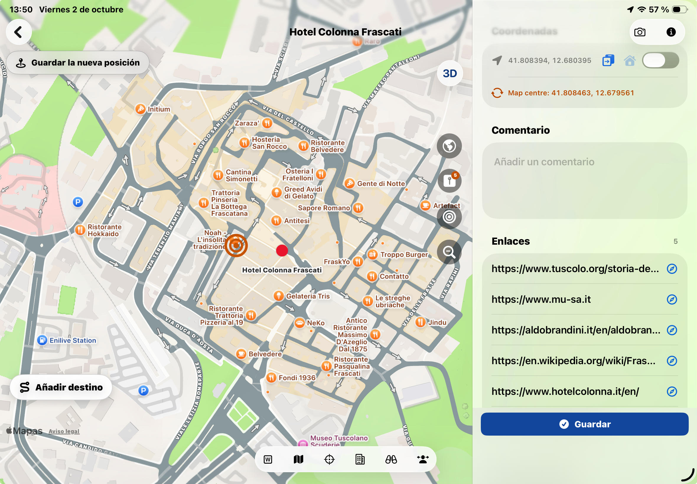Tap the folded map icon in toolbar
Screen dimensions: 697x484
point(299,460)
